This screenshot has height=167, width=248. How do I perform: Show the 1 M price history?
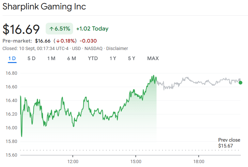pyautogui.click(x=51, y=58)
